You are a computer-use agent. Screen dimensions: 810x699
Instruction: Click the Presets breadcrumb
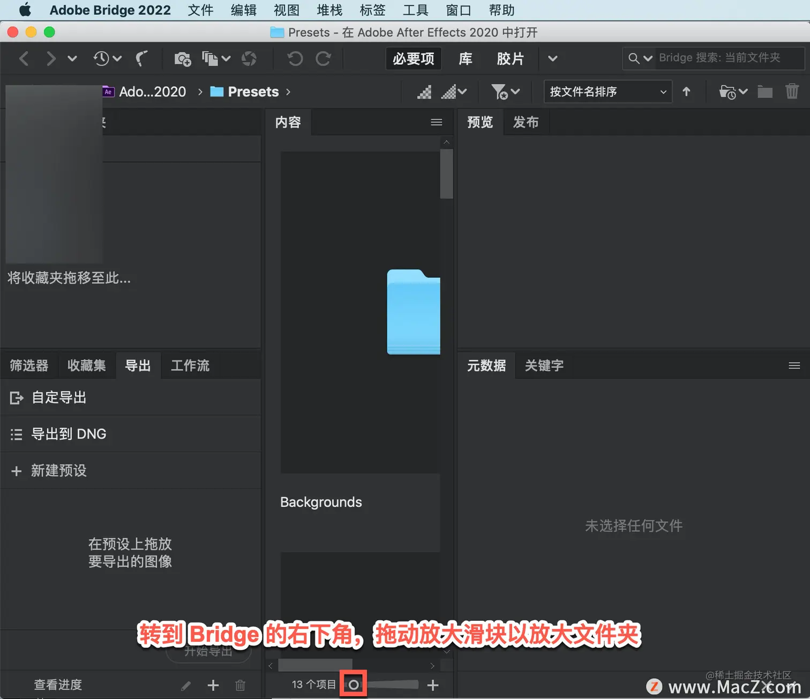click(x=245, y=92)
